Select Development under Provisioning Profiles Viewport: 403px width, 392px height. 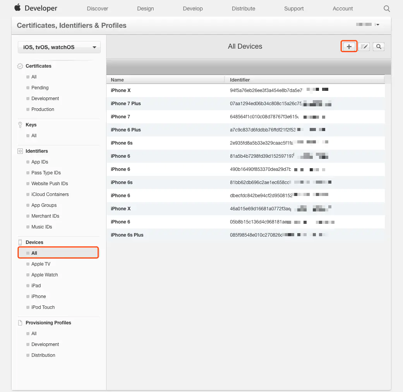coord(45,344)
